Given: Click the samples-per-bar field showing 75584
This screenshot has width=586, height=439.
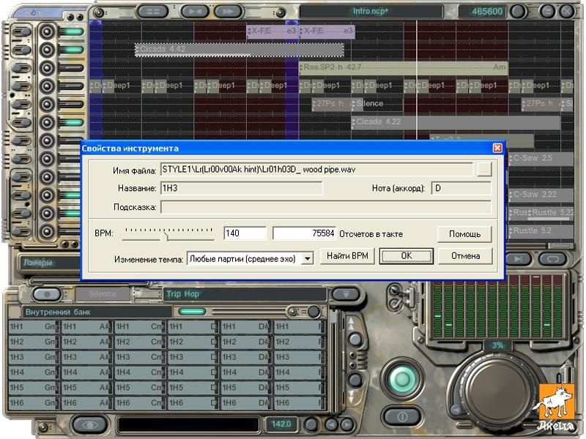Looking at the screenshot, I should 304,233.
